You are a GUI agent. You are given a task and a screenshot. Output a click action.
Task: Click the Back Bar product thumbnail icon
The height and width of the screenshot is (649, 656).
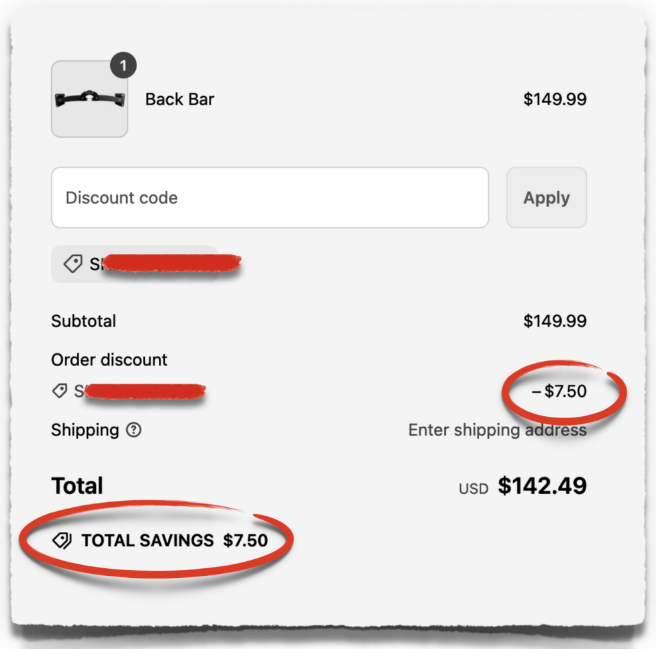click(x=89, y=99)
